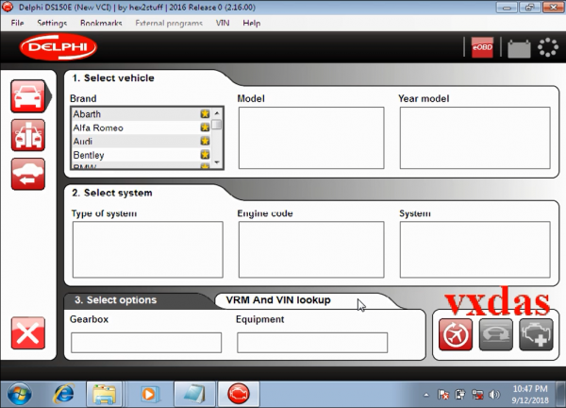The width and height of the screenshot is (566, 408).
Task: Click the power plug tray icon
Action: click(460, 395)
